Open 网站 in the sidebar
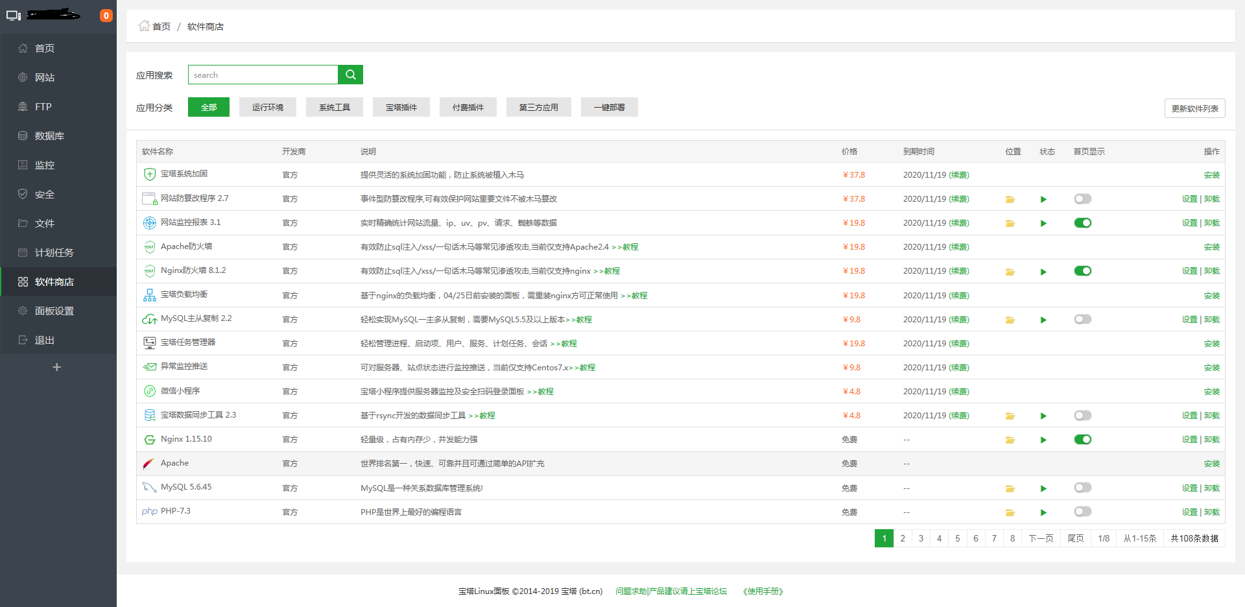 pos(58,77)
